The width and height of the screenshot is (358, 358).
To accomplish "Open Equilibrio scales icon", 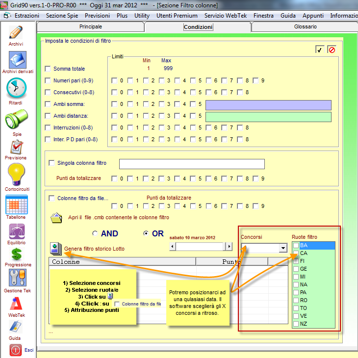I will coord(17,231).
